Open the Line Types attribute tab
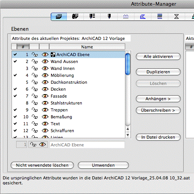 click(x=126, y=17)
